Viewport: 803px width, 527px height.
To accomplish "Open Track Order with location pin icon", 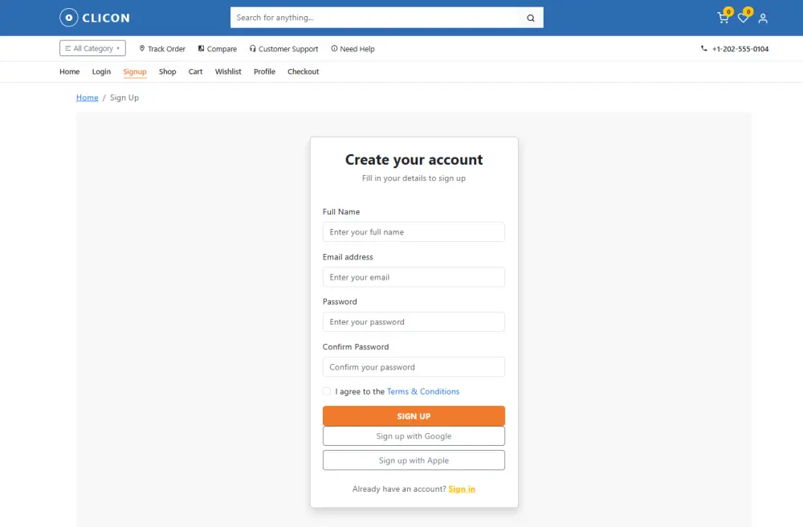I will 162,49.
